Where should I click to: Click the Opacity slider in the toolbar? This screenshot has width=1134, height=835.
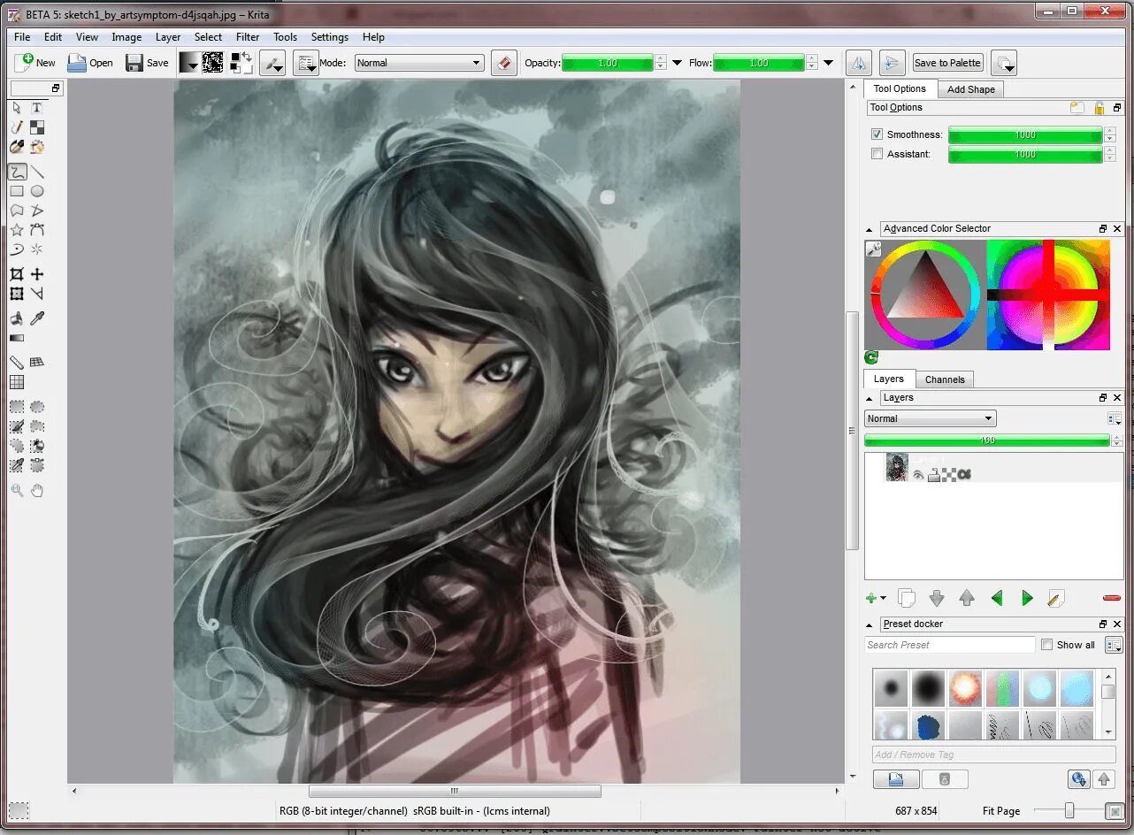point(608,63)
